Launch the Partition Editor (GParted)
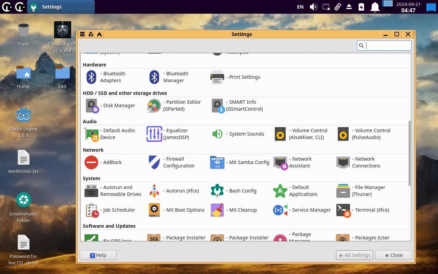 (x=154, y=105)
